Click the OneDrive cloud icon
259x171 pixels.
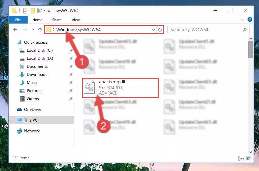click(x=20, y=110)
